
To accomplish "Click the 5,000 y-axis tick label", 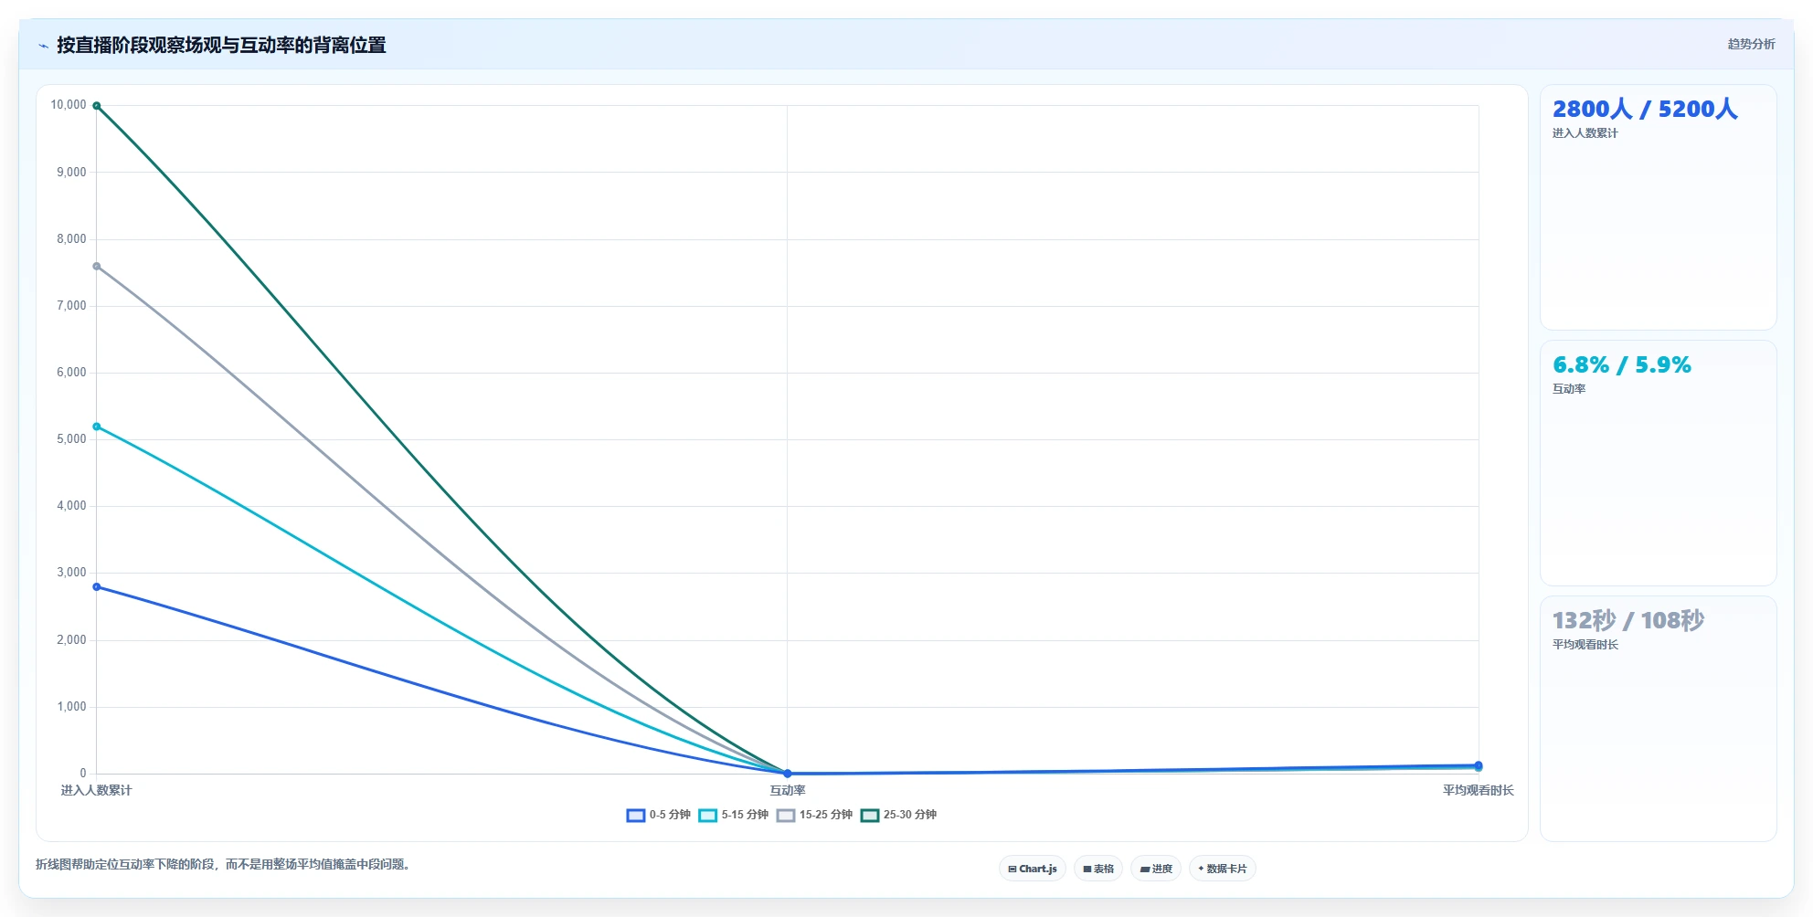I will [71, 439].
